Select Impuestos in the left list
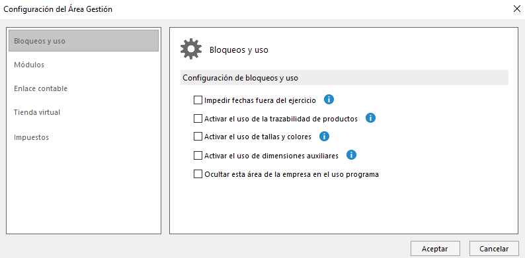Image resolution: width=525 pixels, height=258 pixels. tap(31, 137)
